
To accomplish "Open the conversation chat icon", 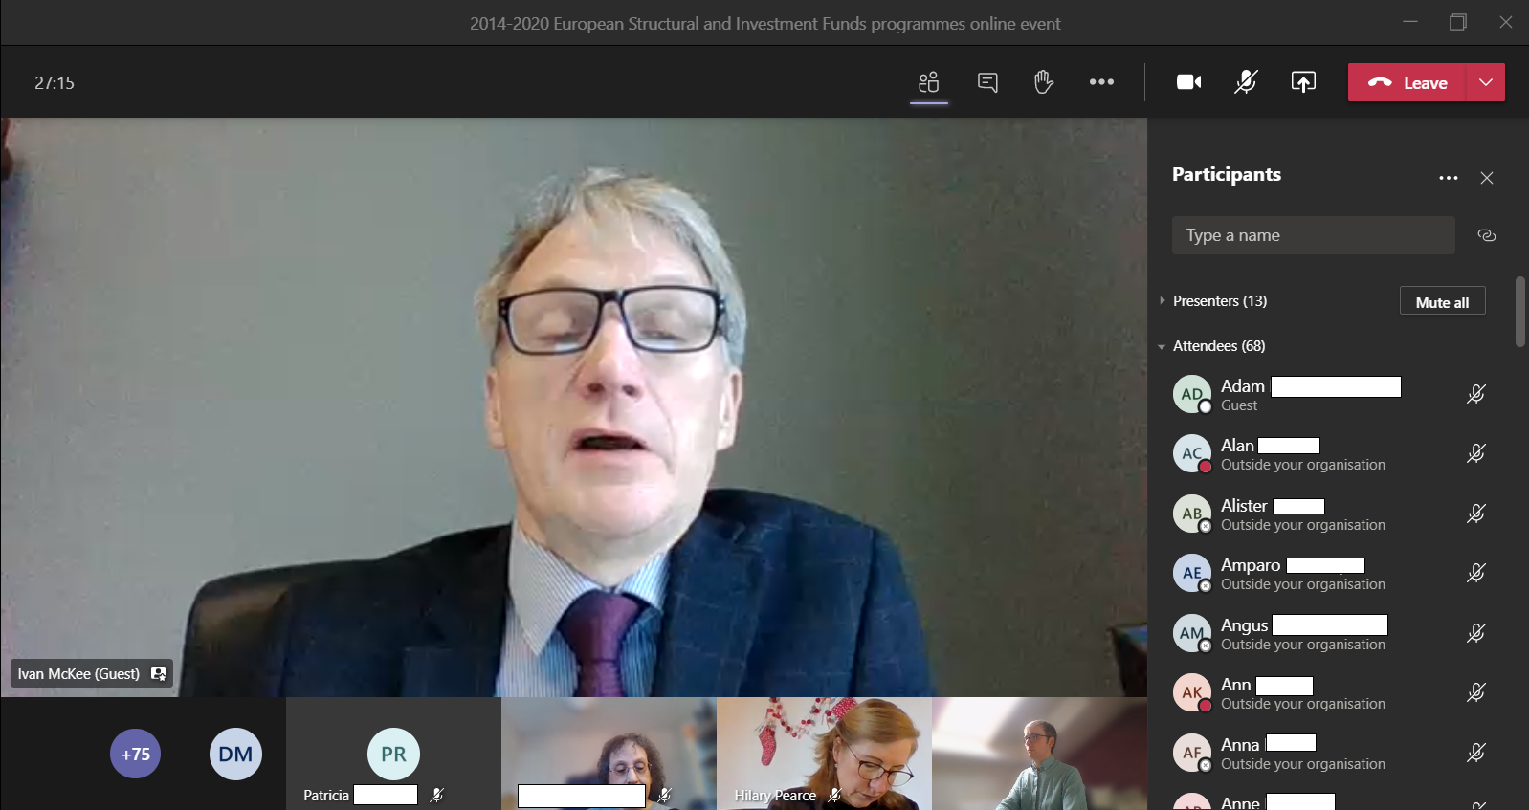I will 987,82.
